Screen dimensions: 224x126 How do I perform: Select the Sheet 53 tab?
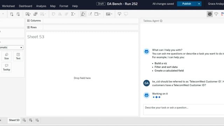14,120
